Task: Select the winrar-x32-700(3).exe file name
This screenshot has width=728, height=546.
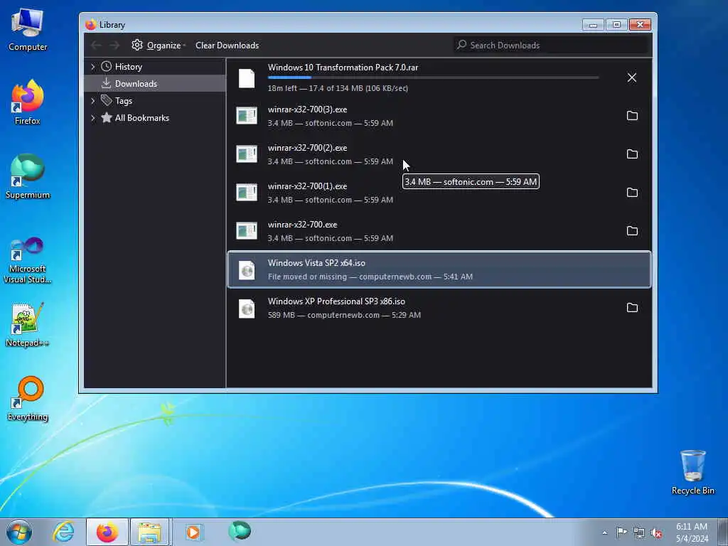Action: coord(307,109)
